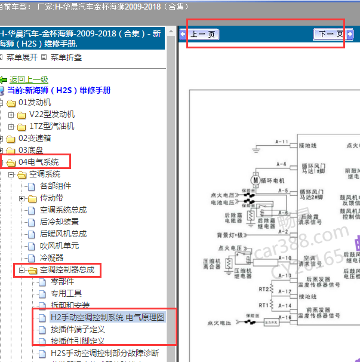Open the 接插件端子定义 page
Image resolution: width=360 pixels, height=362 pixels.
pos(78,330)
